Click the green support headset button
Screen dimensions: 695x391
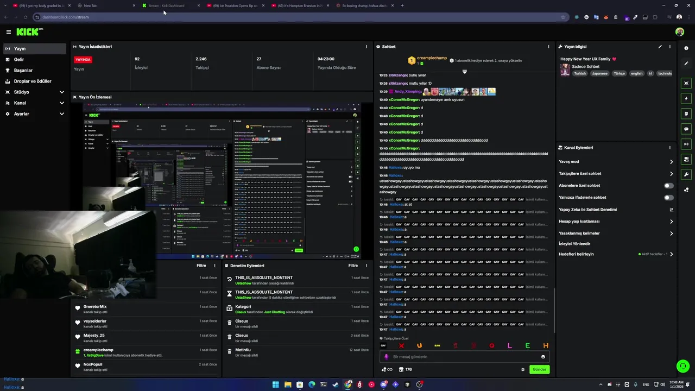[683, 366]
